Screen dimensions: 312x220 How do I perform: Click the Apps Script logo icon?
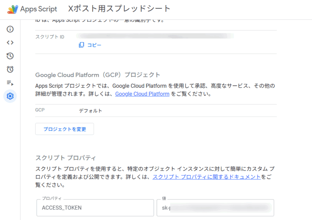(13, 9)
